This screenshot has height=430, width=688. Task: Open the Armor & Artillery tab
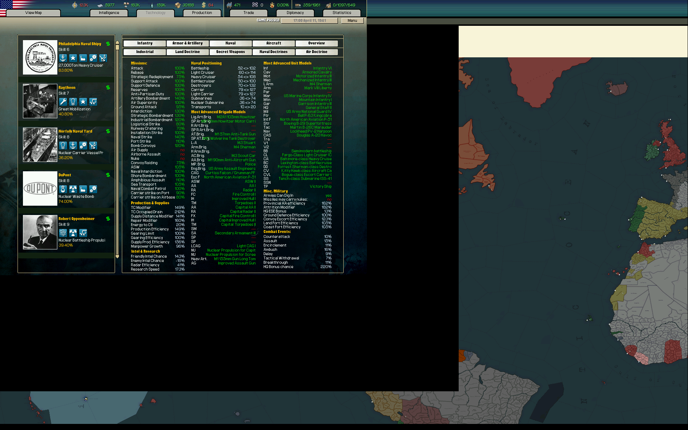pyautogui.click(x=187, y=43)
